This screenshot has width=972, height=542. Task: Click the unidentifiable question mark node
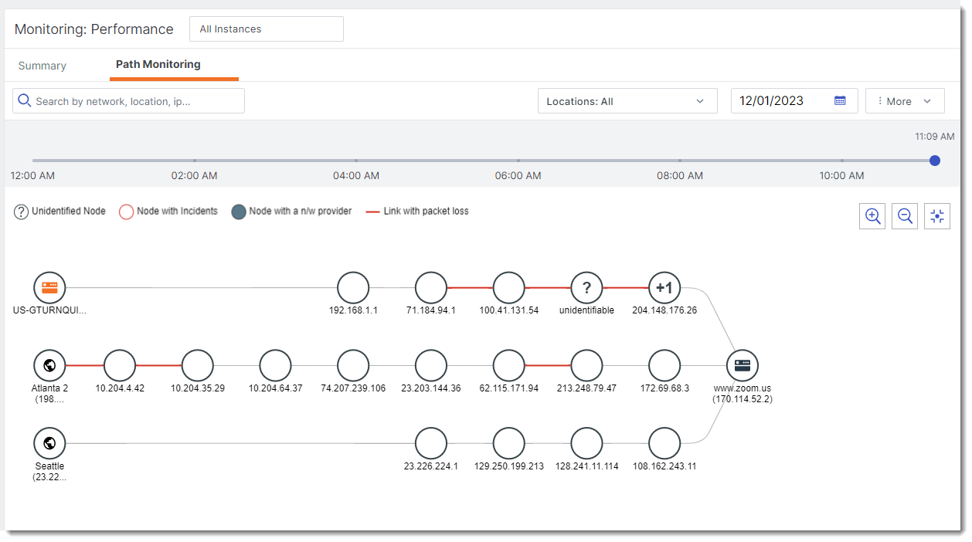(x=586, y=288)
